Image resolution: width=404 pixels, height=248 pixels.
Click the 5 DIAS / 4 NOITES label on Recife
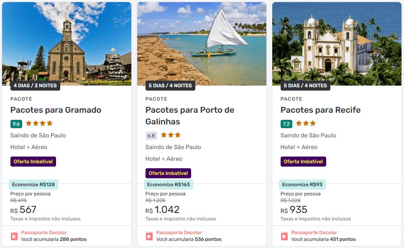[305, 86]
